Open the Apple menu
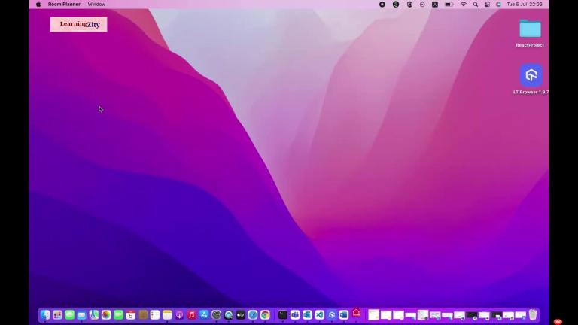This screenshot has height=325, width=578. tap(38, 5)
